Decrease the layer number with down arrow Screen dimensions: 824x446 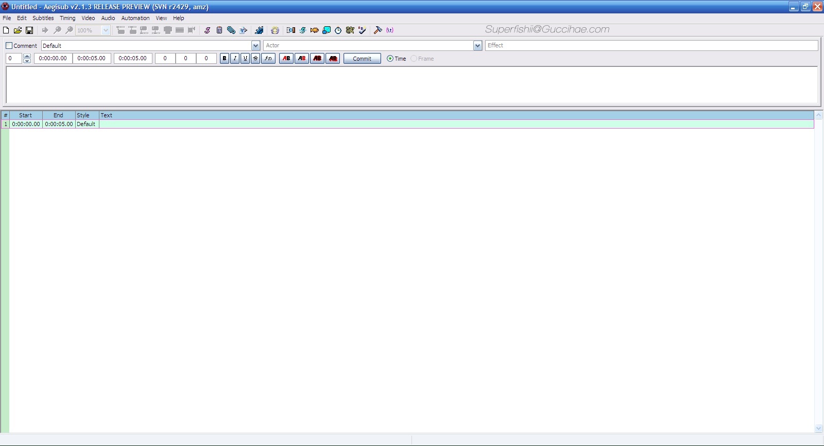pyautogui.click(x=27, y=61)
